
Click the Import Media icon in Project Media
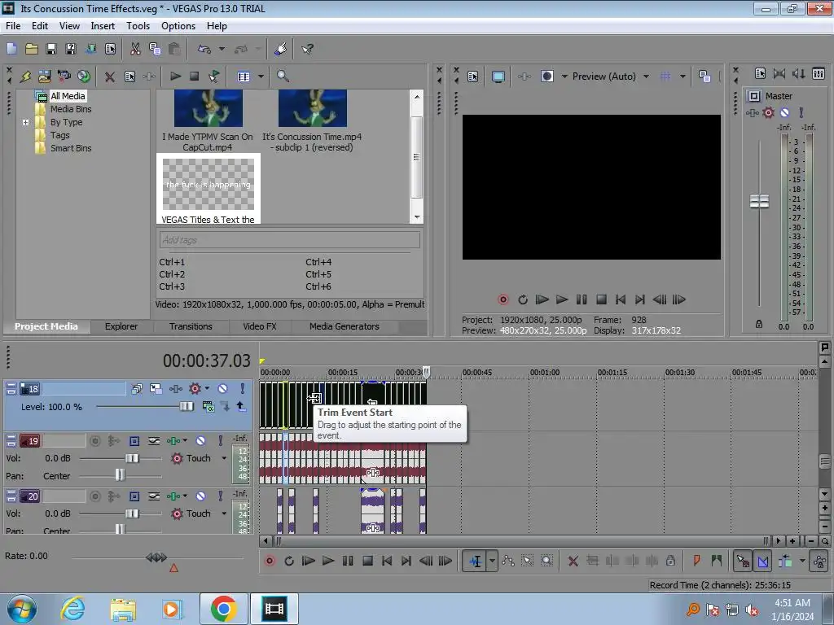click(x=44, y=76)
